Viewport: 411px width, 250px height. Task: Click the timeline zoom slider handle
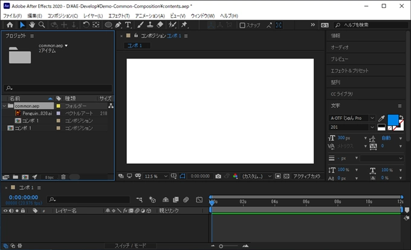pyautogui.click(x=221, y=246)
